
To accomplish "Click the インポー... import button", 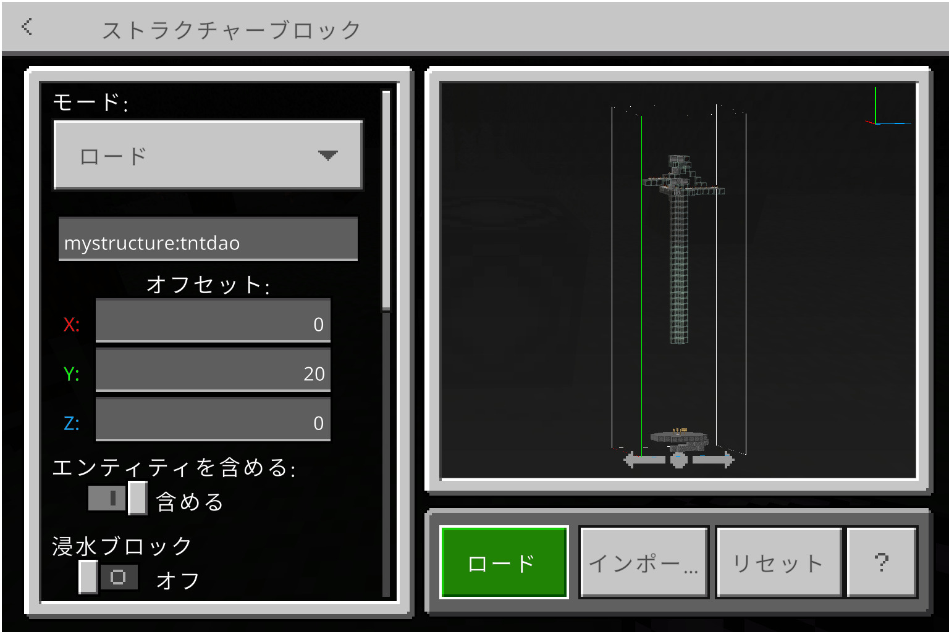I will point(643,562).
